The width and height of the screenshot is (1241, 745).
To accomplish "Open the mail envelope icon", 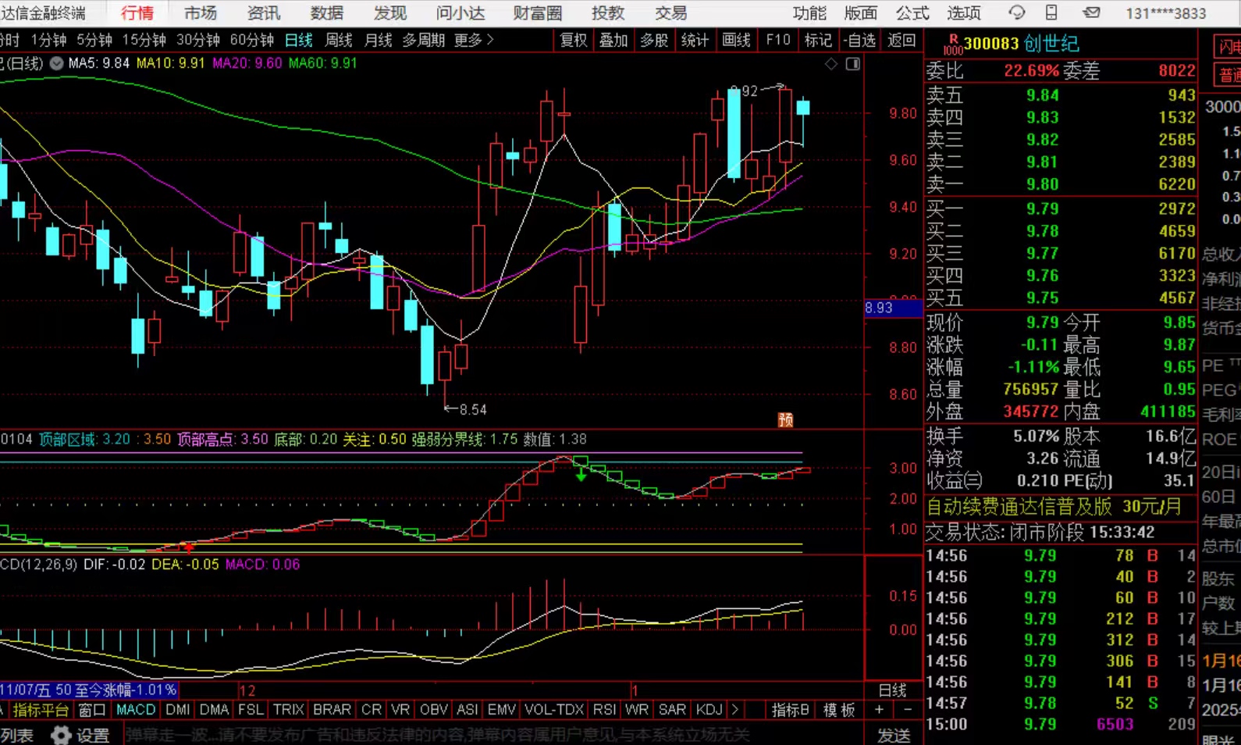I will click(1091, 12).
